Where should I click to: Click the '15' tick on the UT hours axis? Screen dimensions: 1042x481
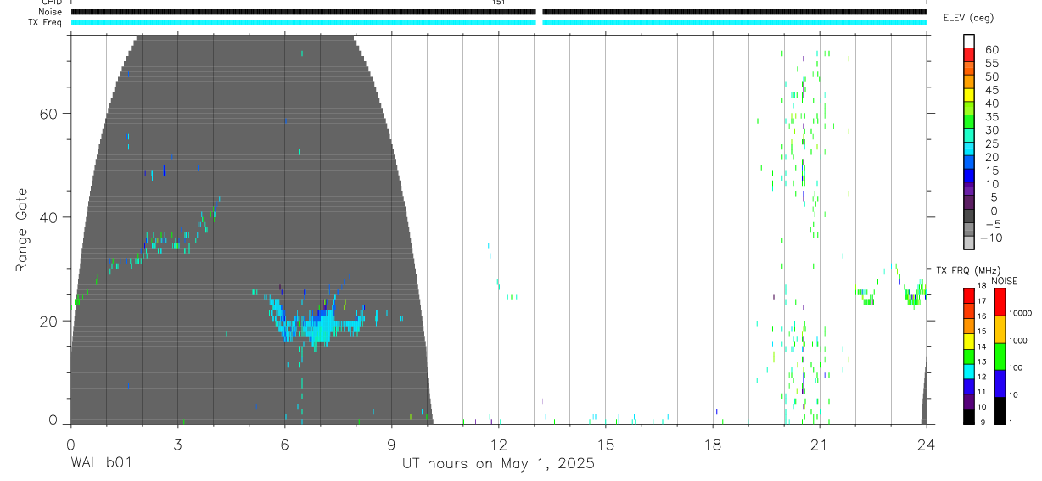(605, 445)
